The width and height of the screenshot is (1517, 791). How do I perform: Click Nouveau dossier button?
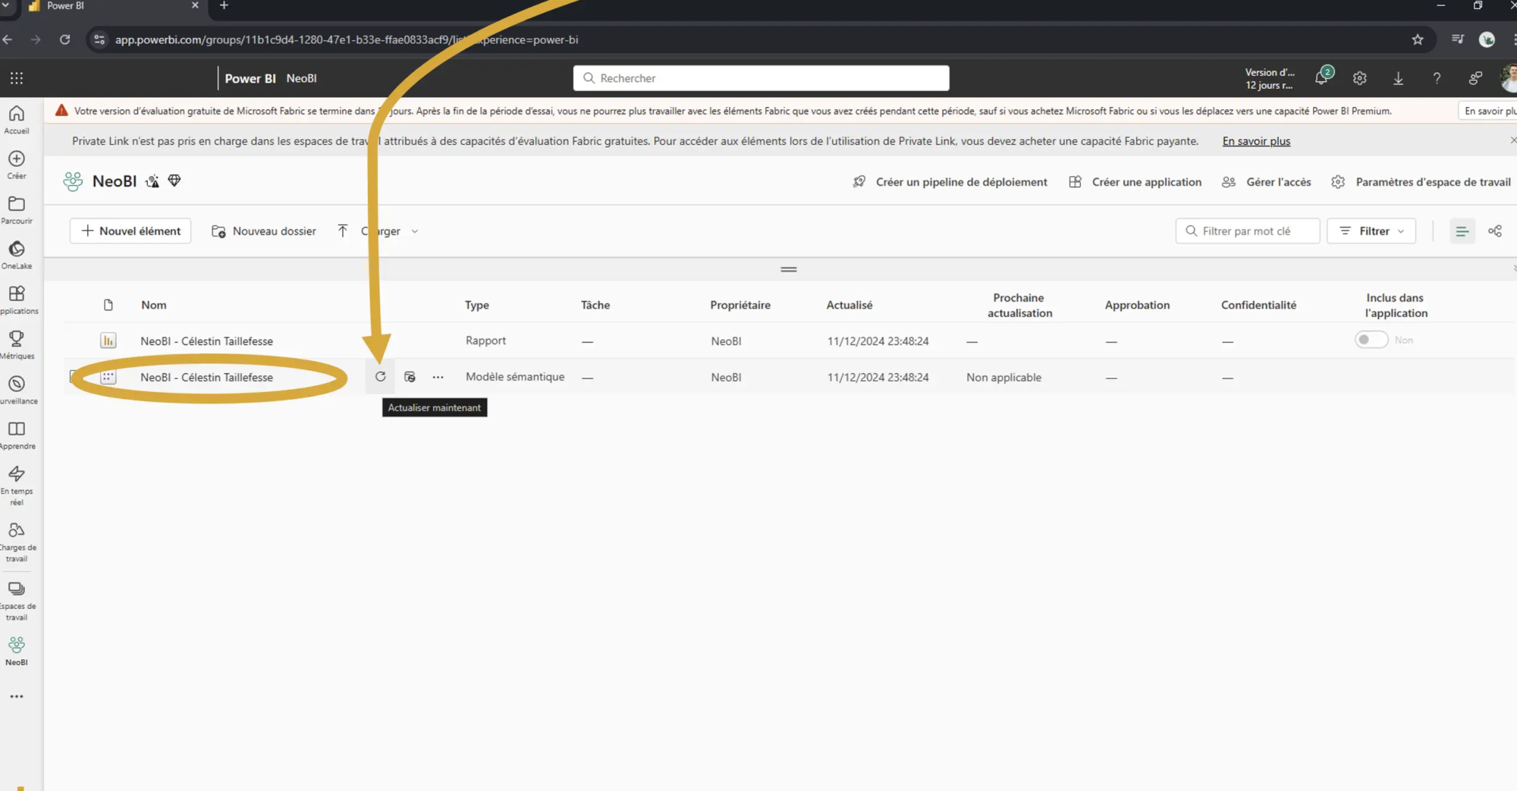pos(263,231)
